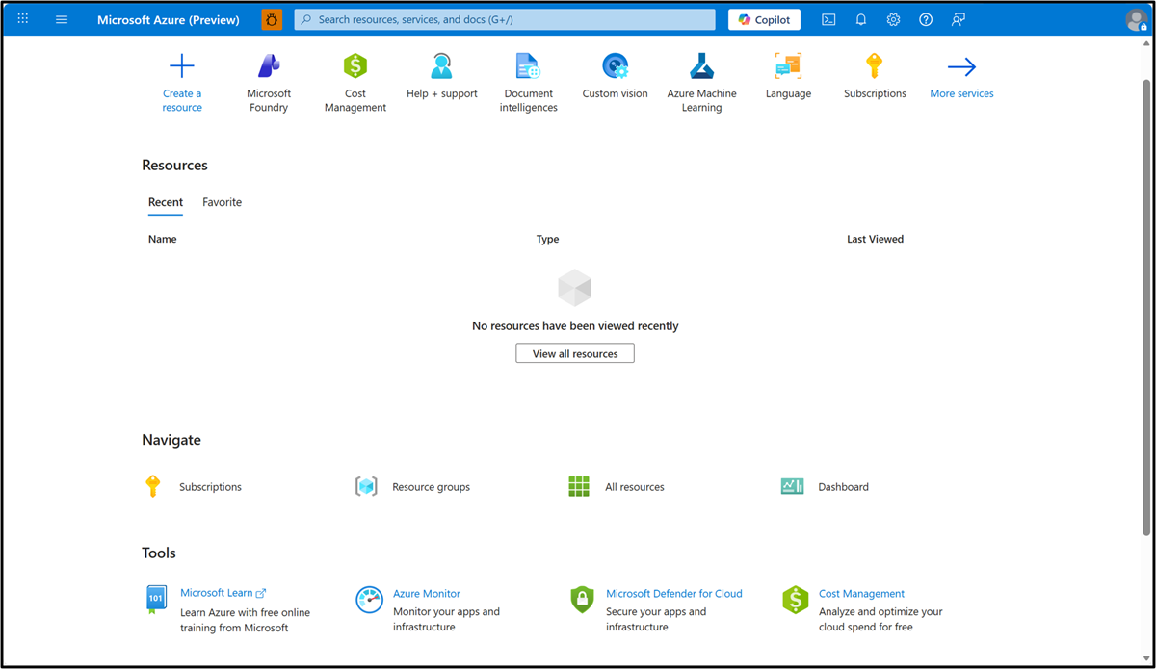The width and height of the screenshot is (1156, 669).
Task: Open Help + support service icon
Action: point(442,65)
